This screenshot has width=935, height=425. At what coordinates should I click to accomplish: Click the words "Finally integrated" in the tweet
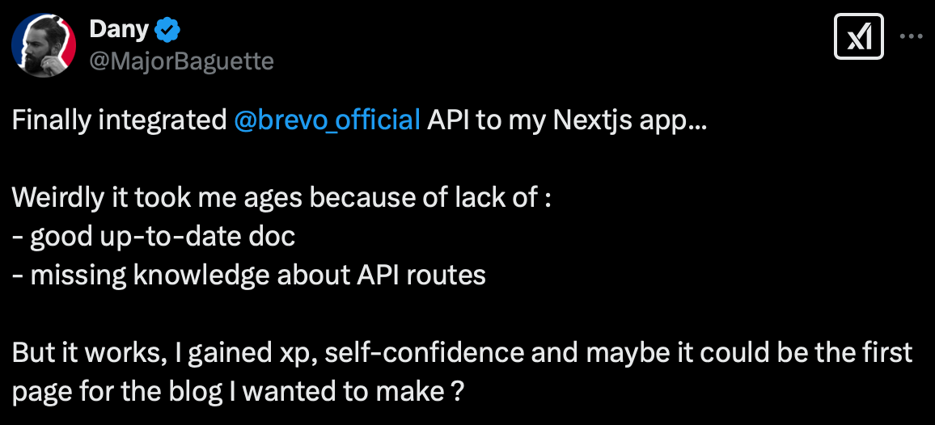pyautogui.click(x=119, y=121)
